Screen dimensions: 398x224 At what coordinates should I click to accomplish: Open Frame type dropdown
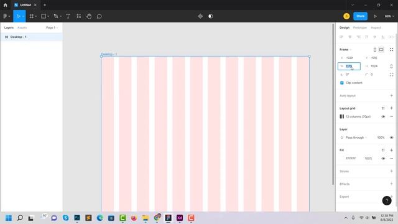click(x=346, y=50)
